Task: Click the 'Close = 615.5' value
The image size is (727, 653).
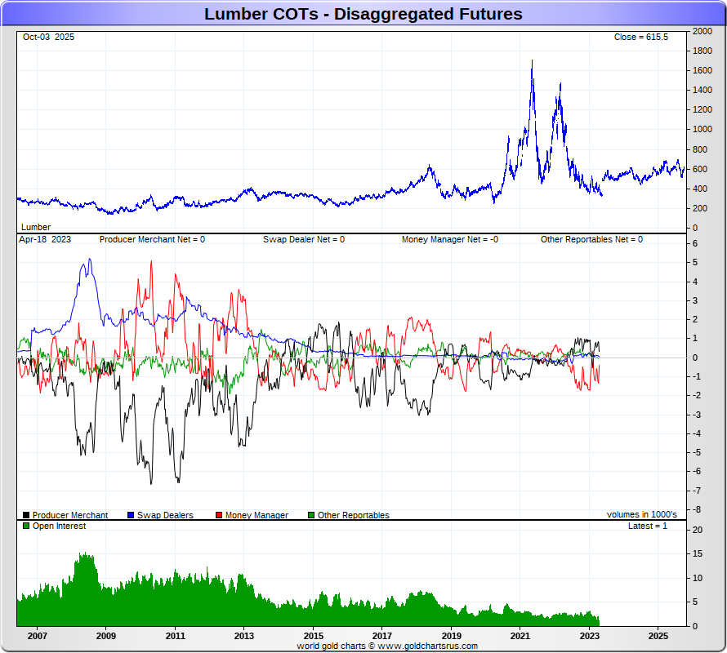Action: coord(640,37)
